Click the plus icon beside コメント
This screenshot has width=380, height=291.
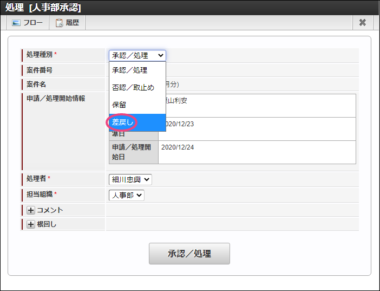point(31,210)
